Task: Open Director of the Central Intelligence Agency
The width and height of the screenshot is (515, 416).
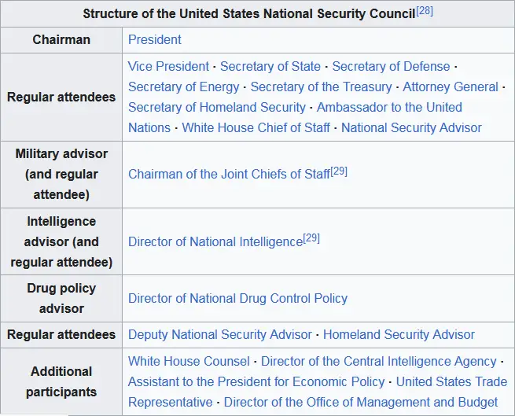Action: point(379,362)
